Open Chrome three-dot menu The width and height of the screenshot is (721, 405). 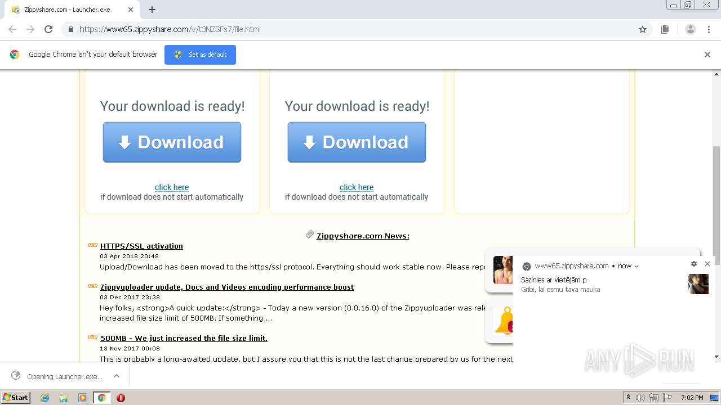pos(709,29)
